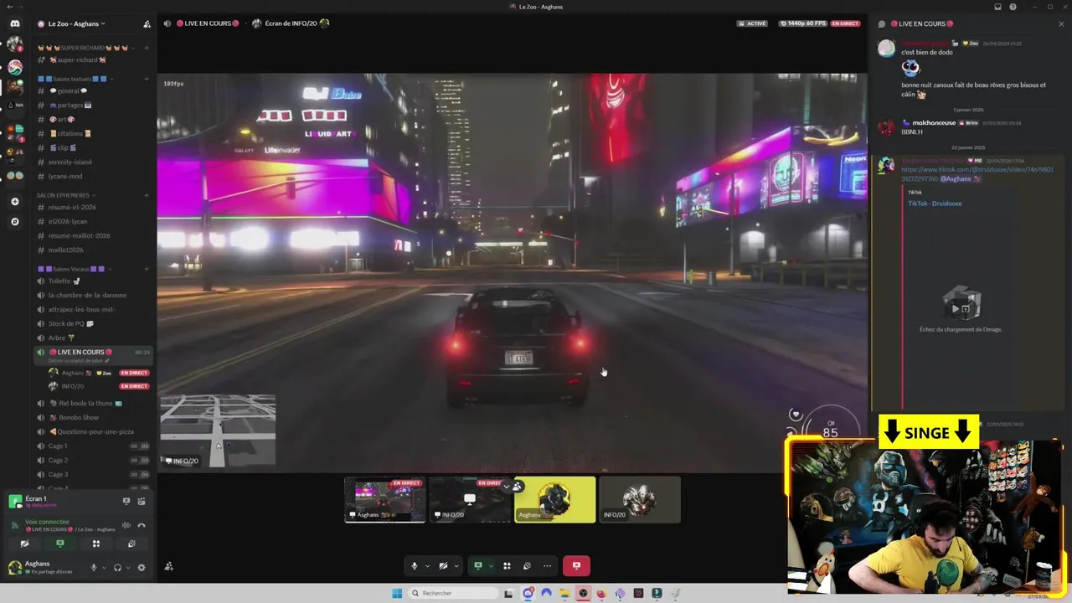Toggle camera button in voice panel
Viewport: 1072px width, 603px height.
click(x=24, y=544)
